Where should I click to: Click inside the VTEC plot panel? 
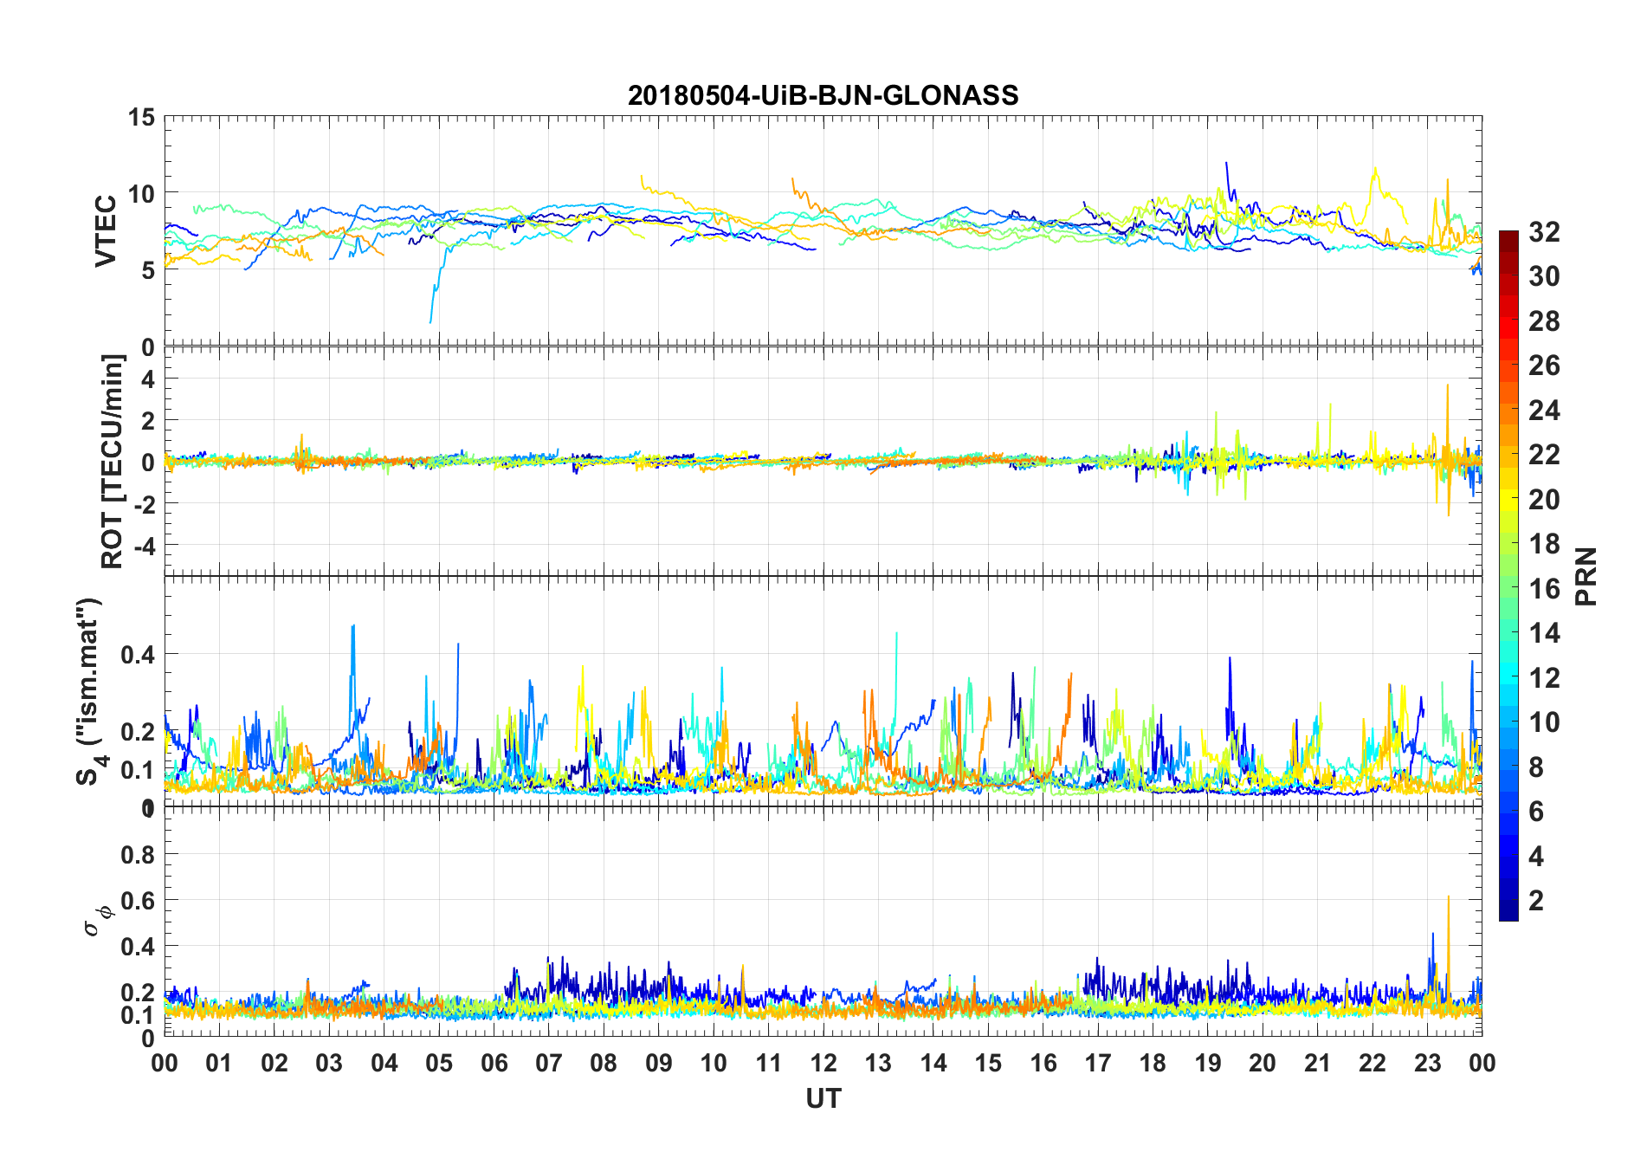tap(823, 231)
